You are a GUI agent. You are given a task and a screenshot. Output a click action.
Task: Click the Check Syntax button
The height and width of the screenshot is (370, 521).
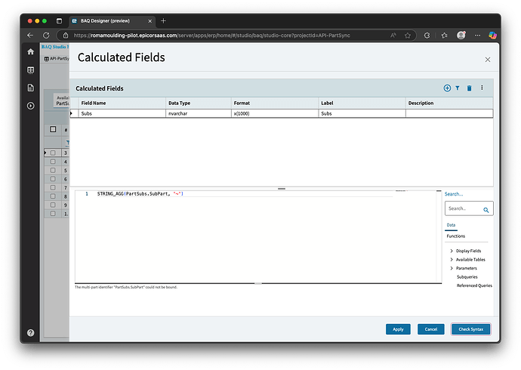click(x=471, y=329)
